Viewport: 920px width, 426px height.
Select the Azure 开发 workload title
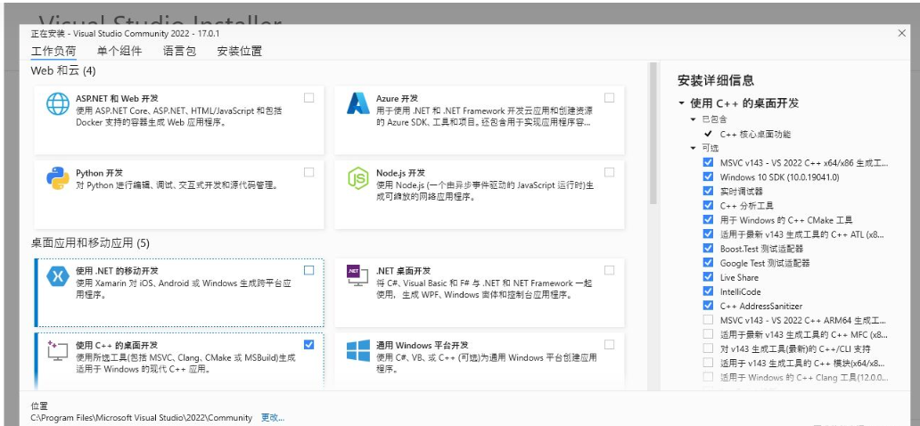(x=398, y=99)
